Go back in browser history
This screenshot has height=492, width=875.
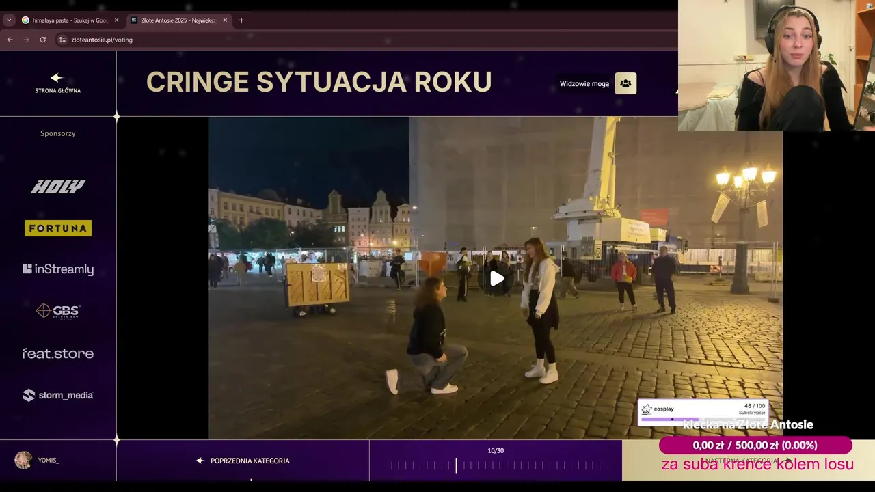coord(10,40)
